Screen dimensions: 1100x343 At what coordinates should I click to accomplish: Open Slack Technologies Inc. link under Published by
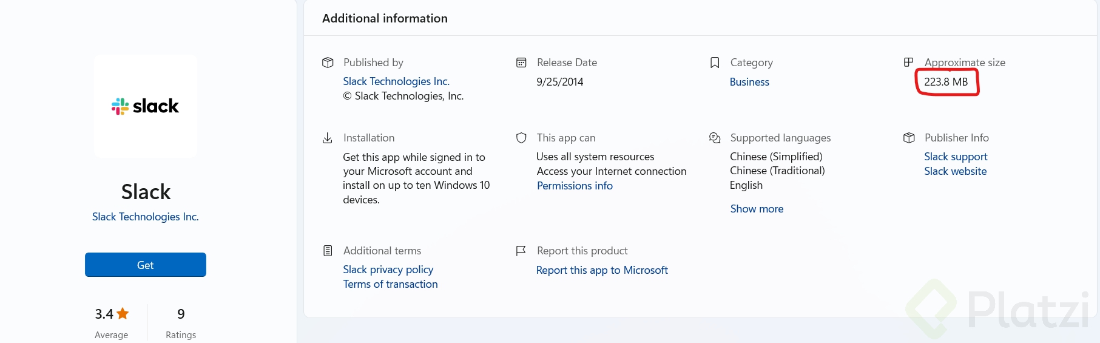tap(396, 81)
